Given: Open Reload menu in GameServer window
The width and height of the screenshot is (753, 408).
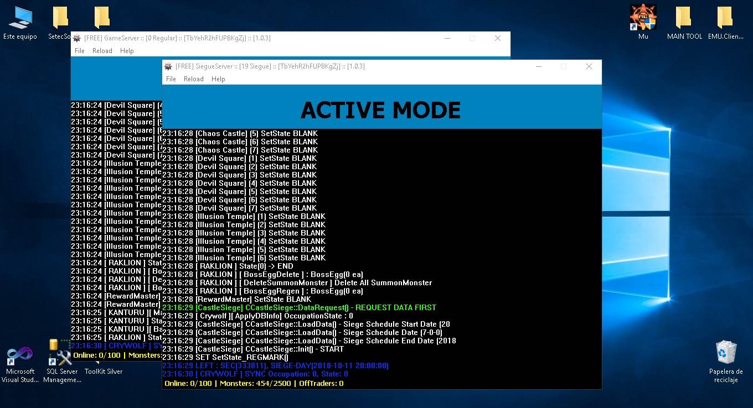Looking at the screenshot, I should [x=102, y=51].
